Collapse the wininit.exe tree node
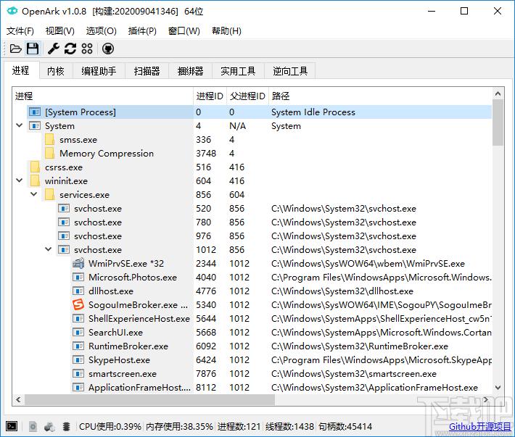This screenshot has width=515, height=437. pyautogui.click(x=20, y=180)
